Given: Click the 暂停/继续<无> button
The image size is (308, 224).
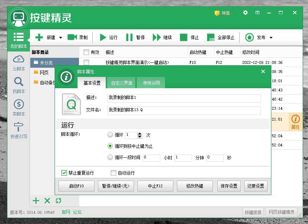Looking at the screenshot, I should coord(116,186).
